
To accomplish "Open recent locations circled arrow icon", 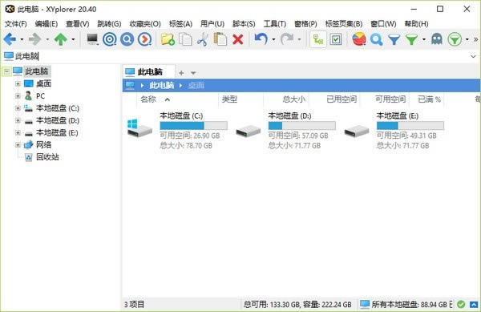I will [x=144, y=39].
